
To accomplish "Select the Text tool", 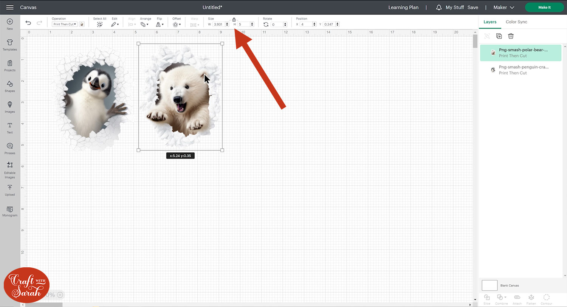I will pyautogui.click(x=10, y=127).
